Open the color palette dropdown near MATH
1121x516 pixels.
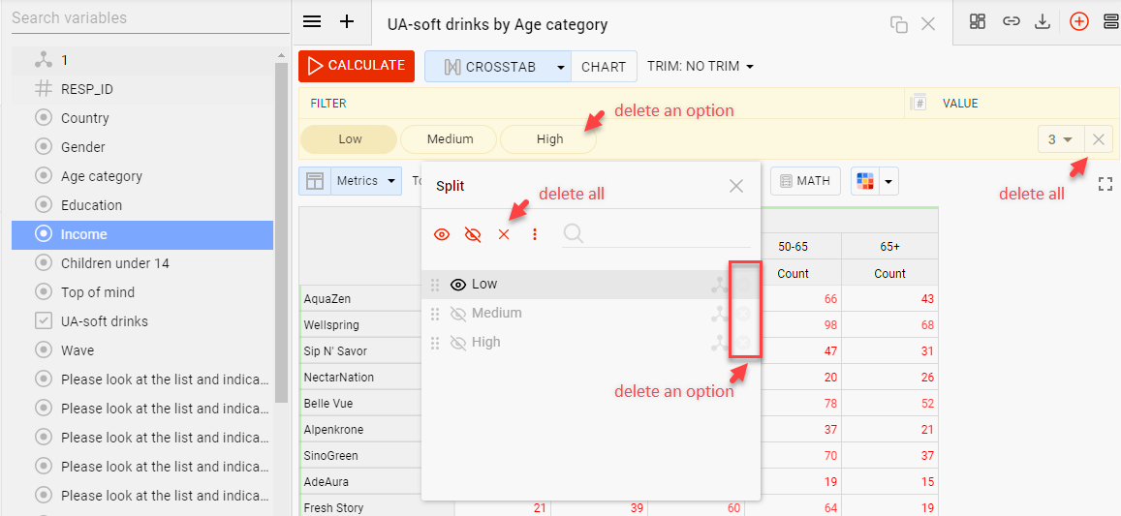[887, 181]
